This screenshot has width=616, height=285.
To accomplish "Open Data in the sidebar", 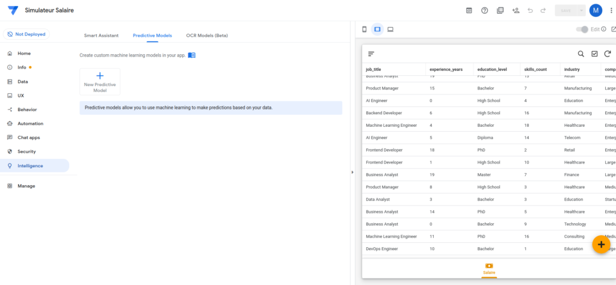I will click(34, 82).
